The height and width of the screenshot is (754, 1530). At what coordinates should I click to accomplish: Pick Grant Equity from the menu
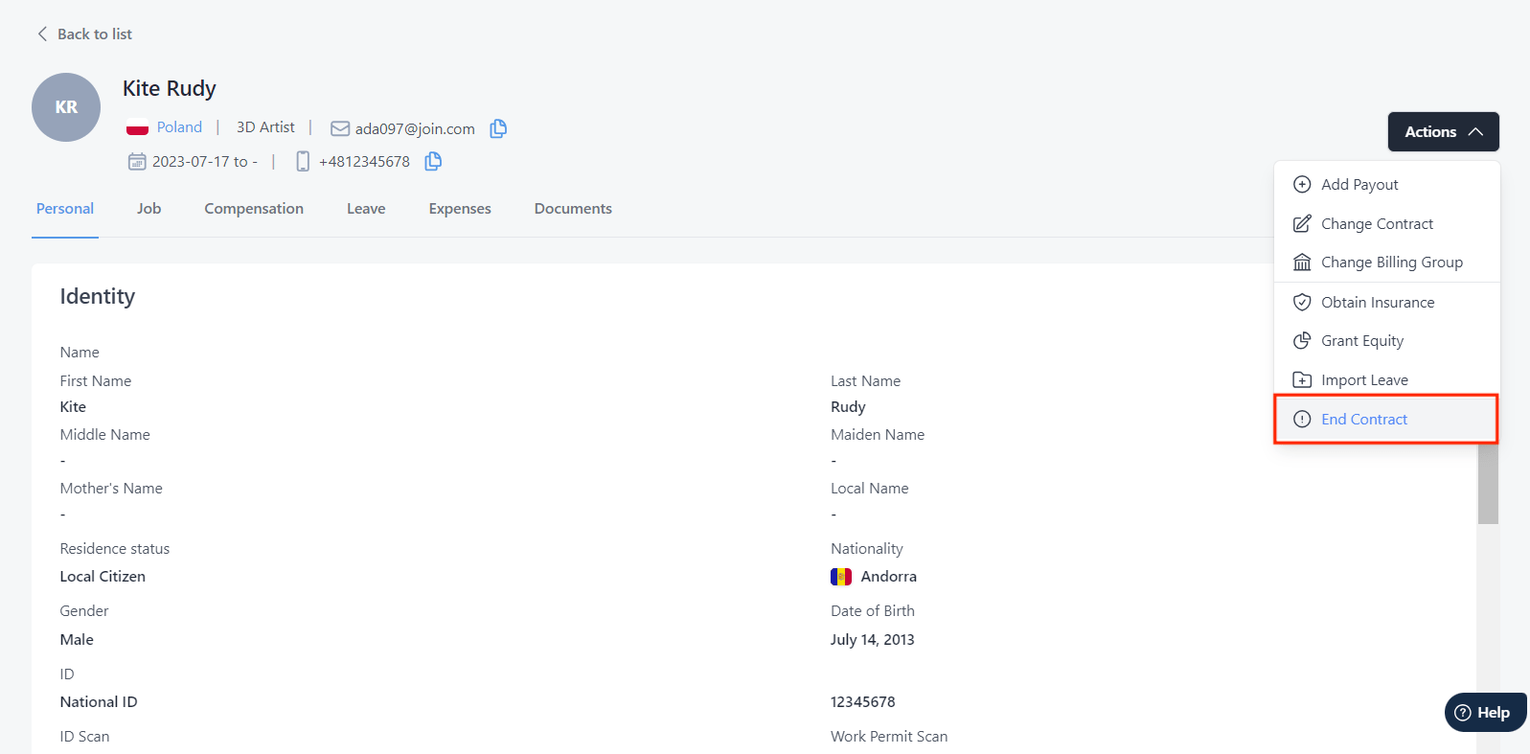(1386, 341)
